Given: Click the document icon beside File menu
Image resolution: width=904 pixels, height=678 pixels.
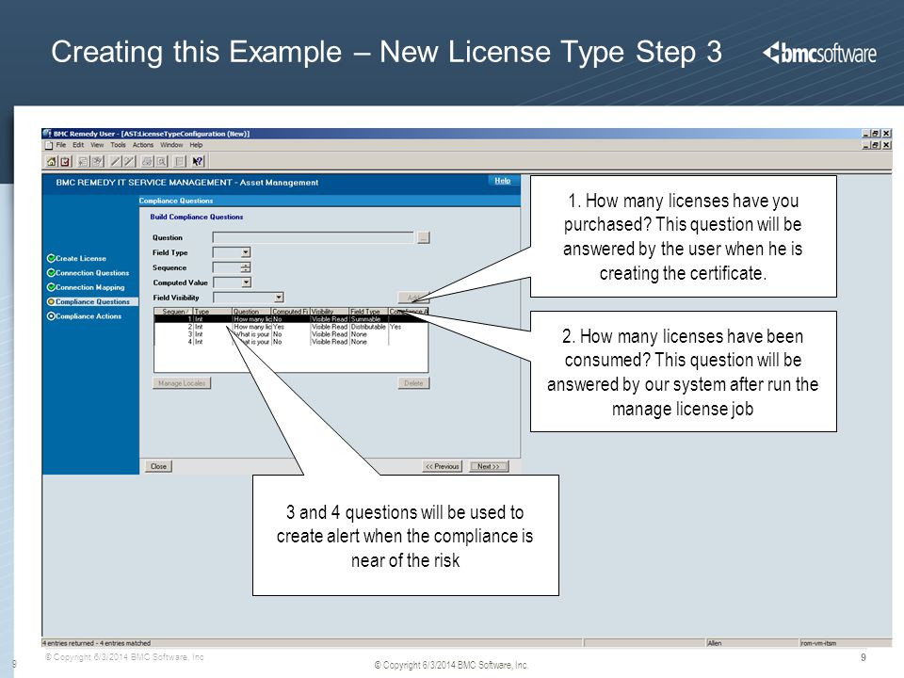Looking at the screenshot, I should (x=48, y=145).
